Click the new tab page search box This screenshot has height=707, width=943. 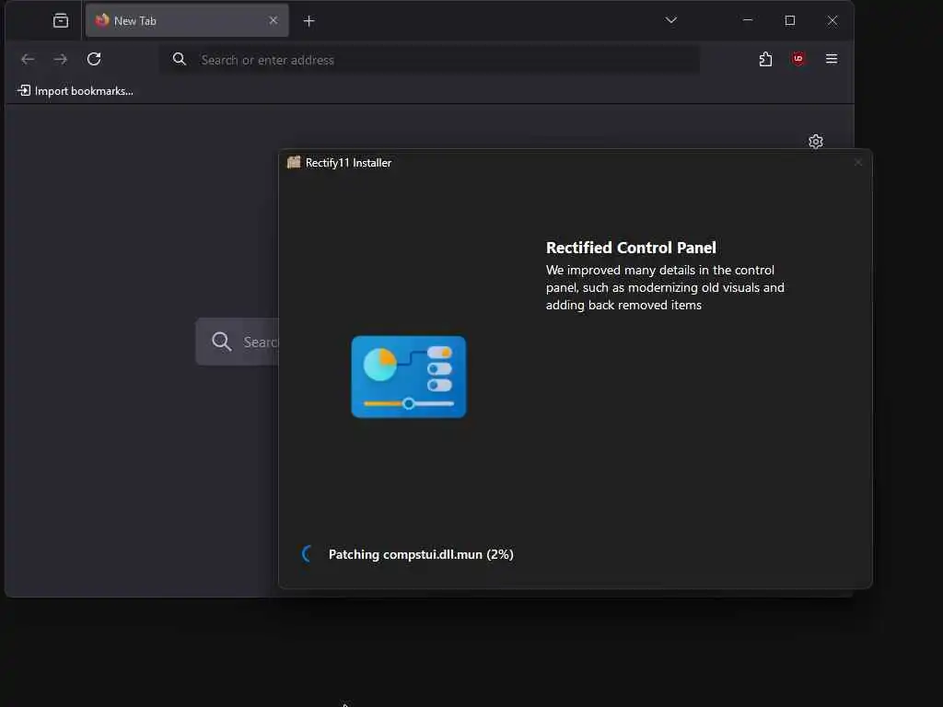pyautogui.click(x=238, y=342)
